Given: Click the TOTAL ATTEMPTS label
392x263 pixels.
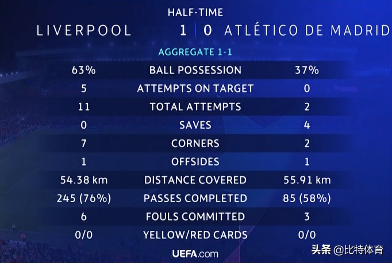Looking at the screenshot, I should [195, 107].
